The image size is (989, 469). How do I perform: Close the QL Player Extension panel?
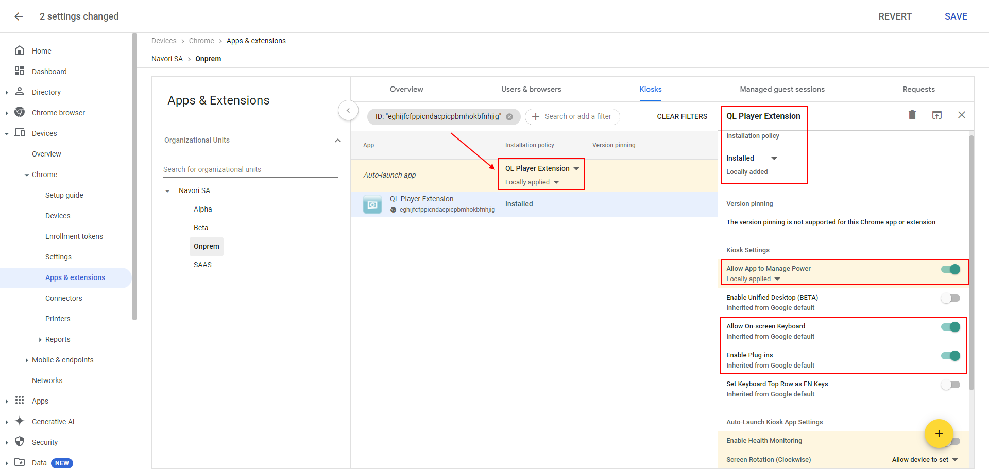coord(962,115)
